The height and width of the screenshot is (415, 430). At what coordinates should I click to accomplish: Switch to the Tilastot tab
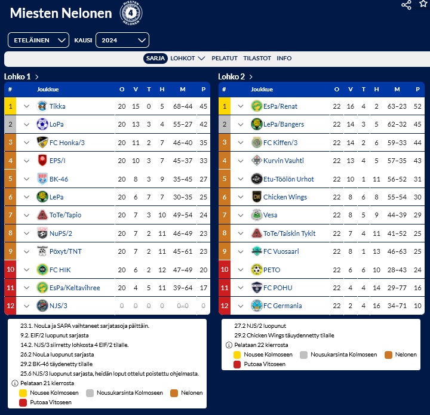(257, 59)
